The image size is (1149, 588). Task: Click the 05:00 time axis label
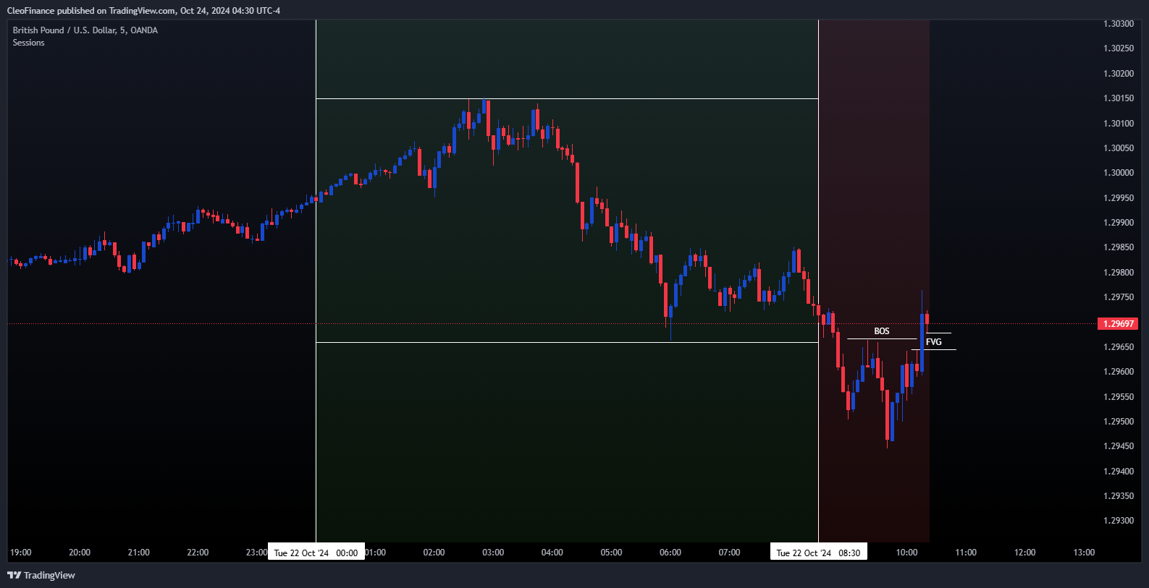point(612,553)
